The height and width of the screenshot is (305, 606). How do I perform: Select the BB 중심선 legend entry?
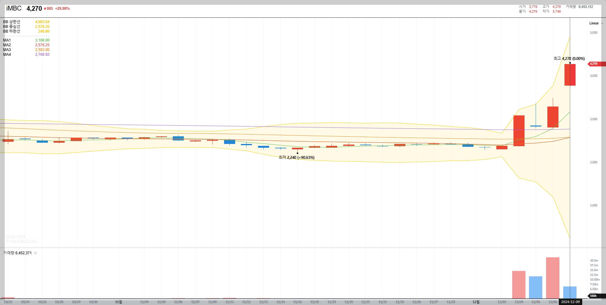click(x=12, y=27)
